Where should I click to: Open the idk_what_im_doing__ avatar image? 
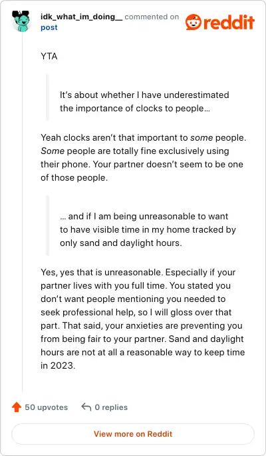point(22,21)
